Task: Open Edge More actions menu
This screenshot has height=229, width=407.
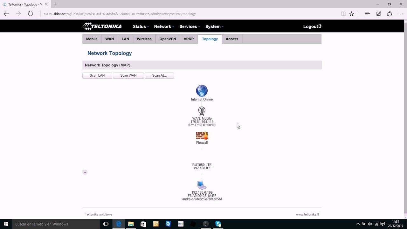Action: (x=401, y=14)
